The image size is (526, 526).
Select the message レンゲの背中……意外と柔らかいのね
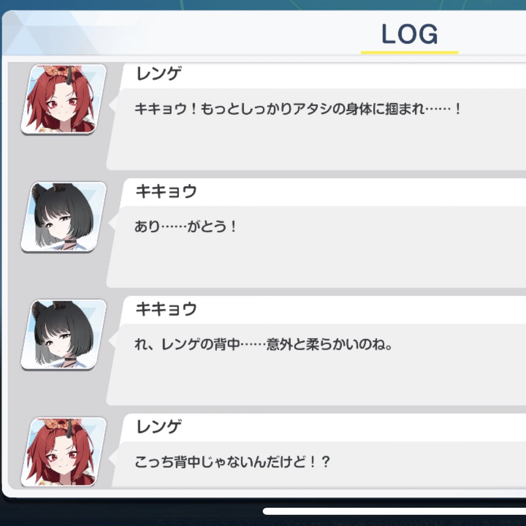pyautogui.click(x=263, y=345)
